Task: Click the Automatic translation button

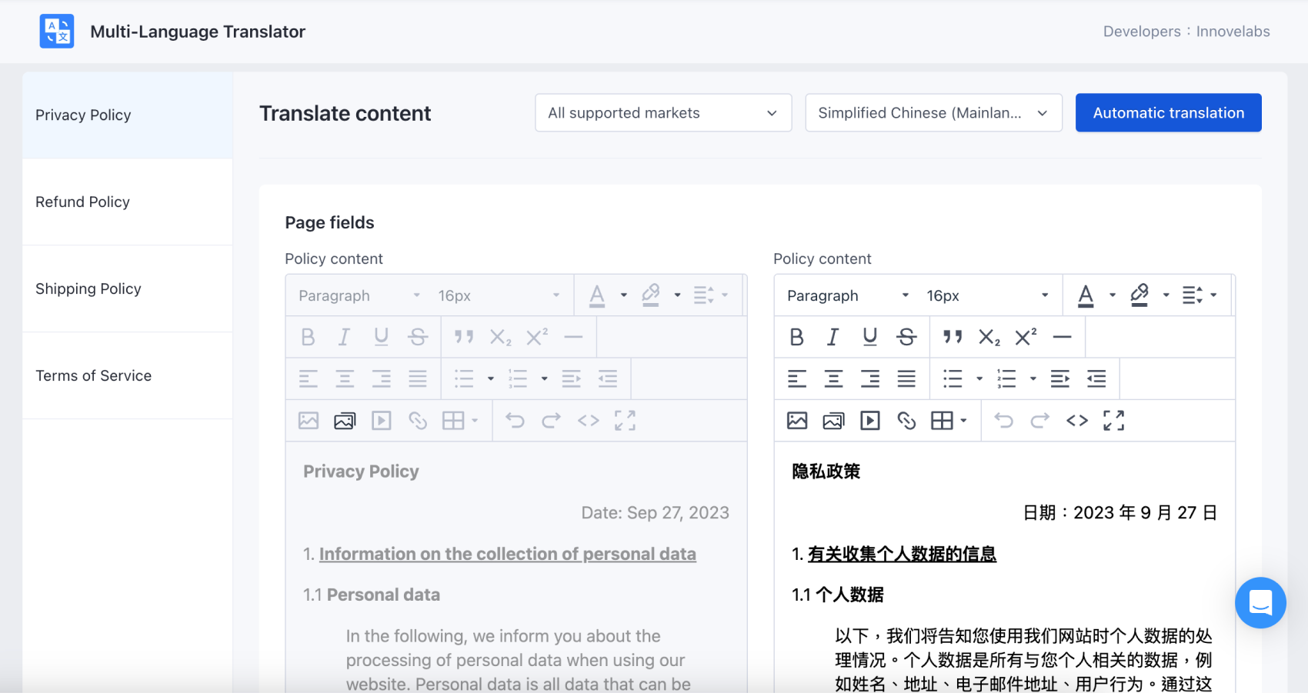Action: pos(1168,113)
